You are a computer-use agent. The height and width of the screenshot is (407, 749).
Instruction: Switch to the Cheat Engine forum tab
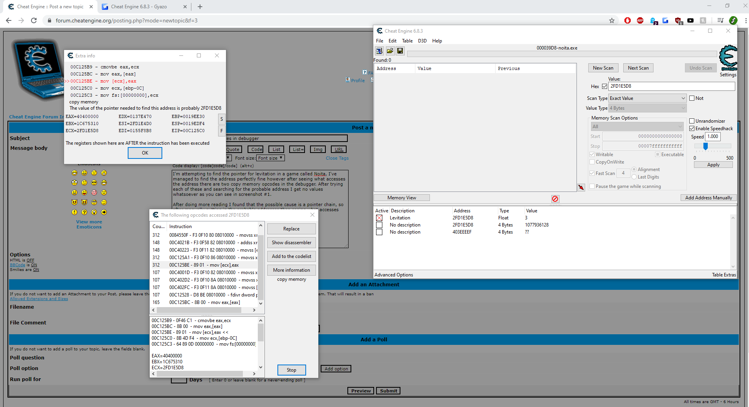pyautogui.click(x=47, y=7)
